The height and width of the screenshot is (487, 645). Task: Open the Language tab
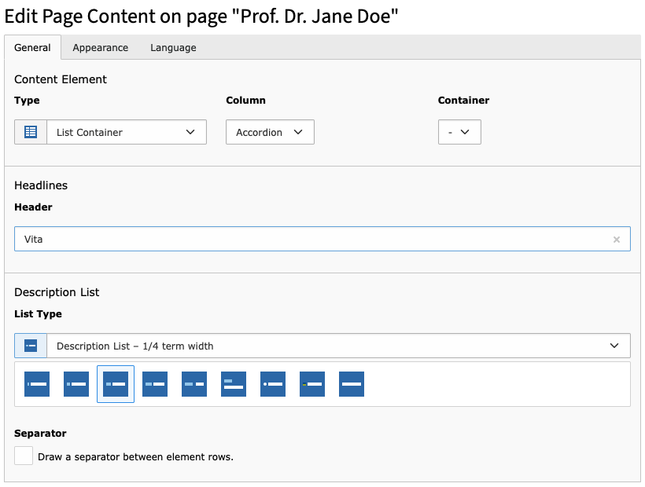173,48
